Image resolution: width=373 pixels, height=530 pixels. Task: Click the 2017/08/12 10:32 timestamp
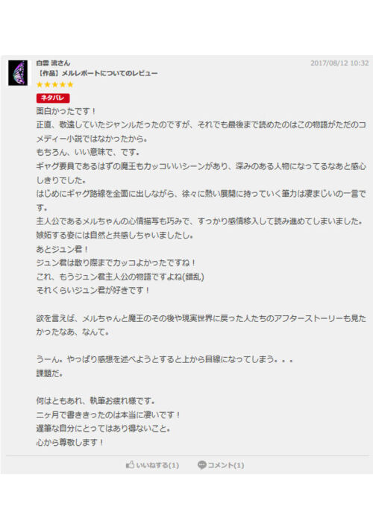click(x=339, y=63)
